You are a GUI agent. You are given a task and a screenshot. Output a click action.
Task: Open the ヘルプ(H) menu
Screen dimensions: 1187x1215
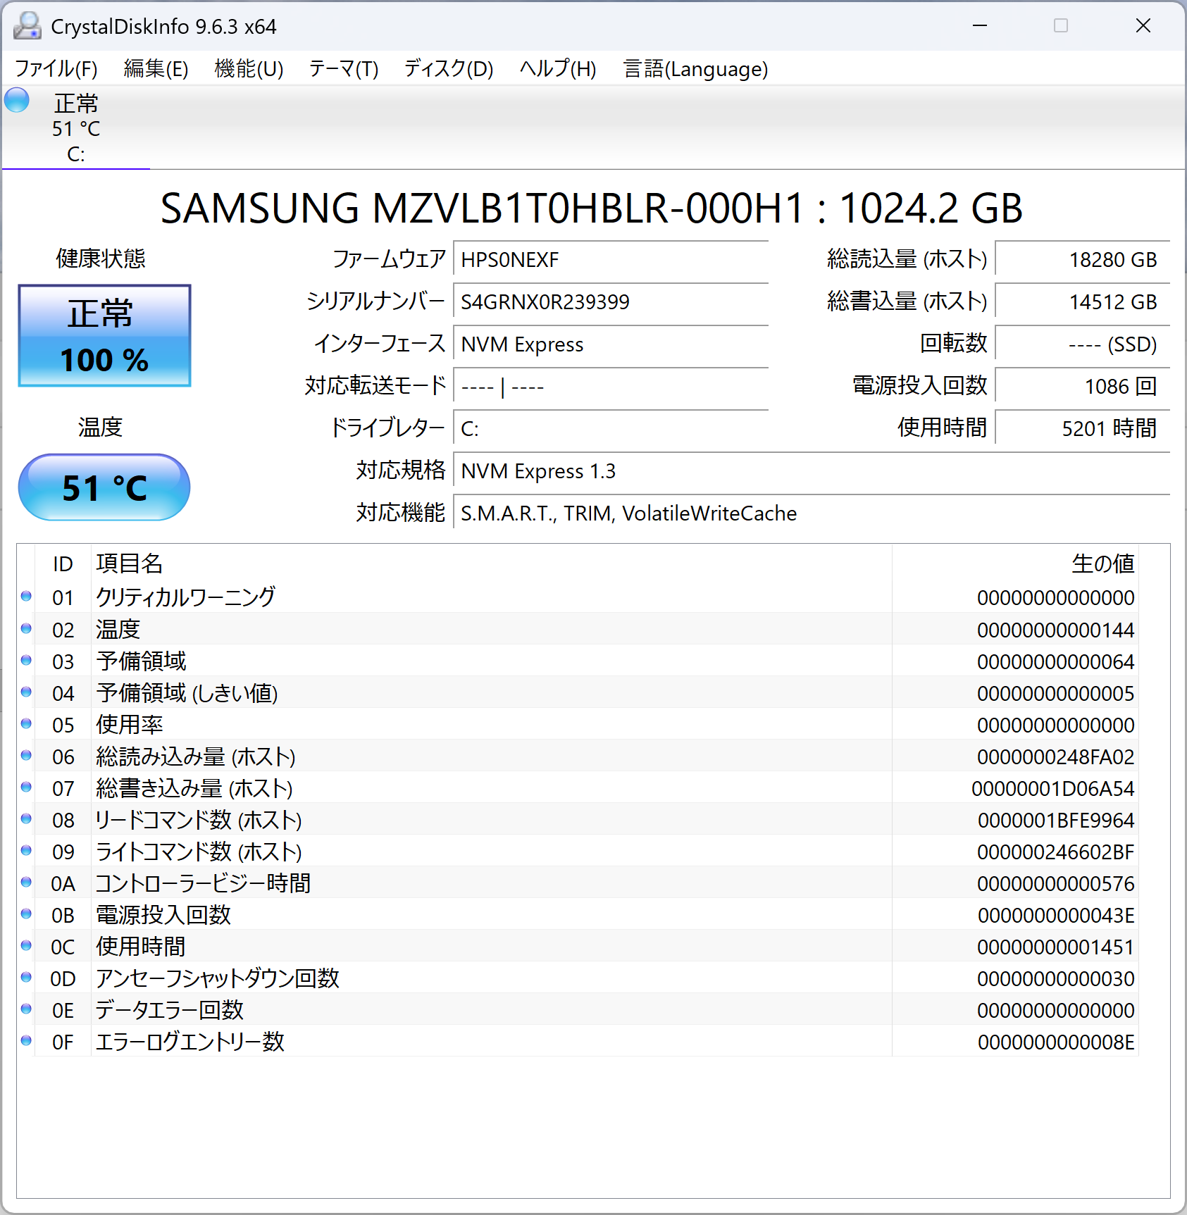click(558, 69)
